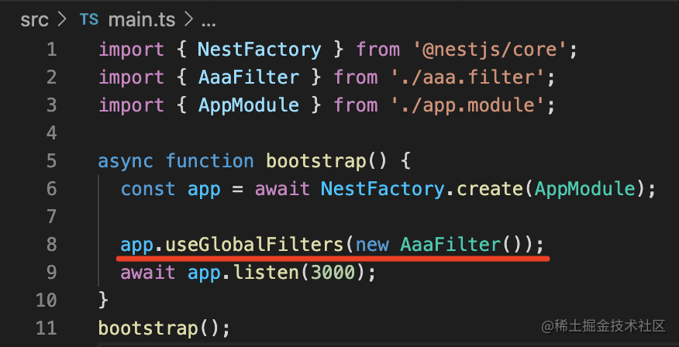Viewport: 679px width, 347px height.
Task: Click line number 8 in gutter
Action: (51, 245)
